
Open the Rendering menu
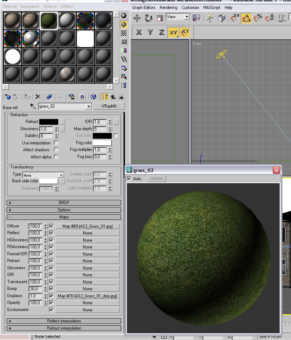169,8
